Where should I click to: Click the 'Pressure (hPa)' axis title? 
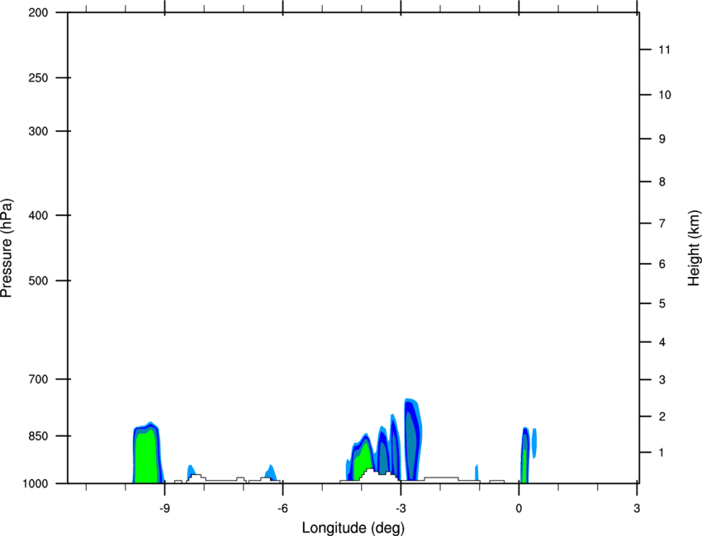7,248
